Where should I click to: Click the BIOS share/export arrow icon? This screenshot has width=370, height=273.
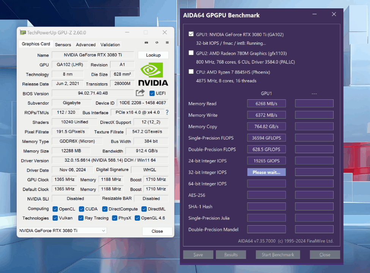(x=140, y=93)
